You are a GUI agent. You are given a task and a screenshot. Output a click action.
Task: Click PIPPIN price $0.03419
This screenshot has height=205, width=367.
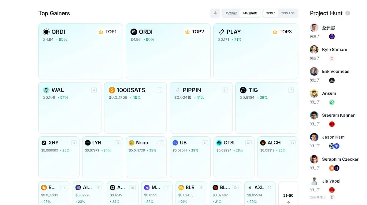[183, 98]
